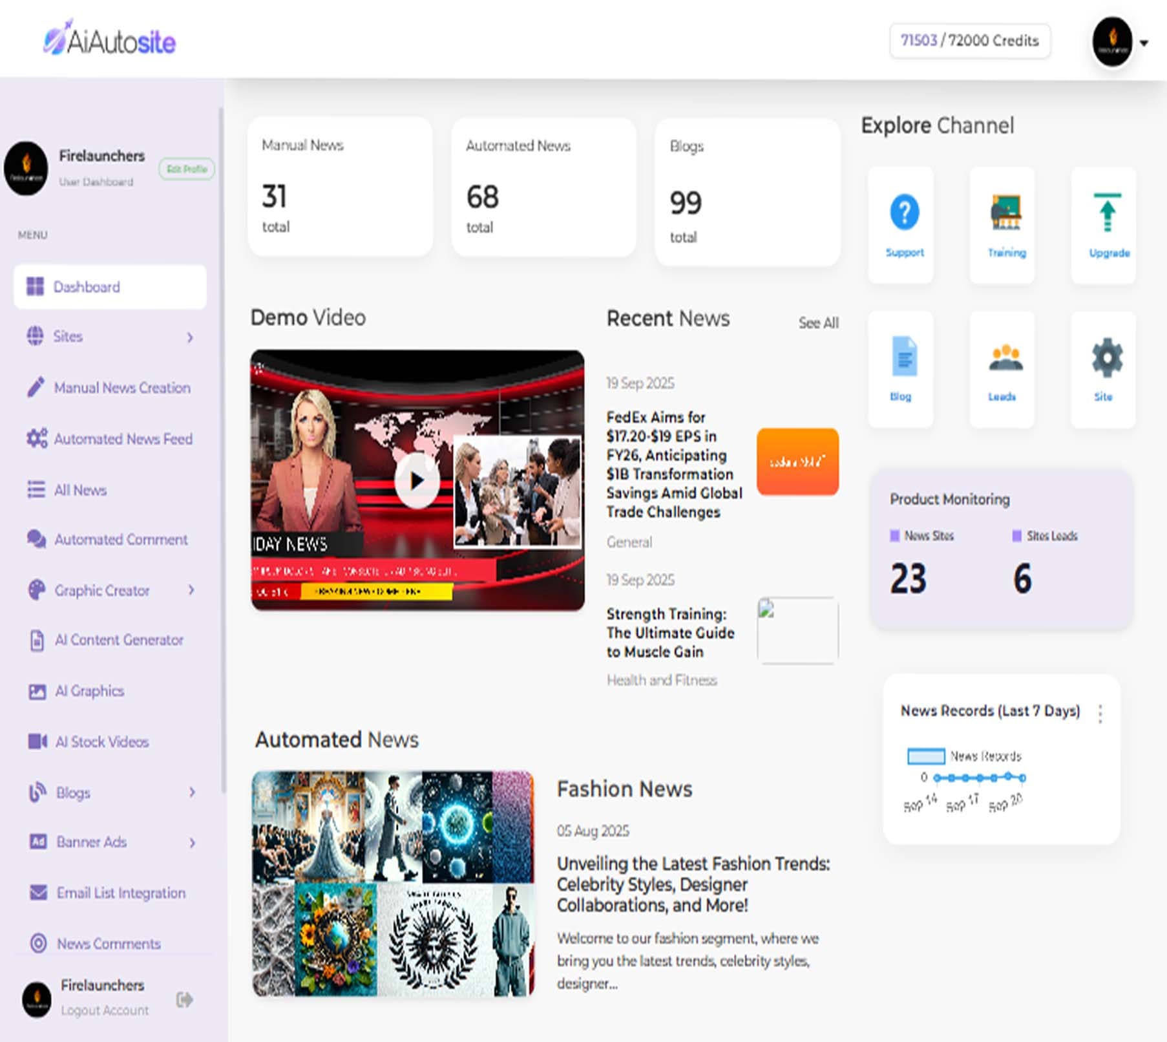Expand the Banner Ads submenu
The width and height of the screenshot is (1167, 1042).
(192, 842)
